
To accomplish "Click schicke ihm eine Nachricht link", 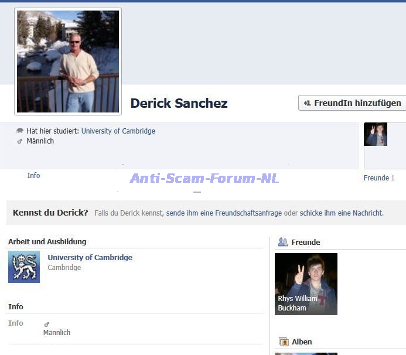I will [x=341, y=213].
